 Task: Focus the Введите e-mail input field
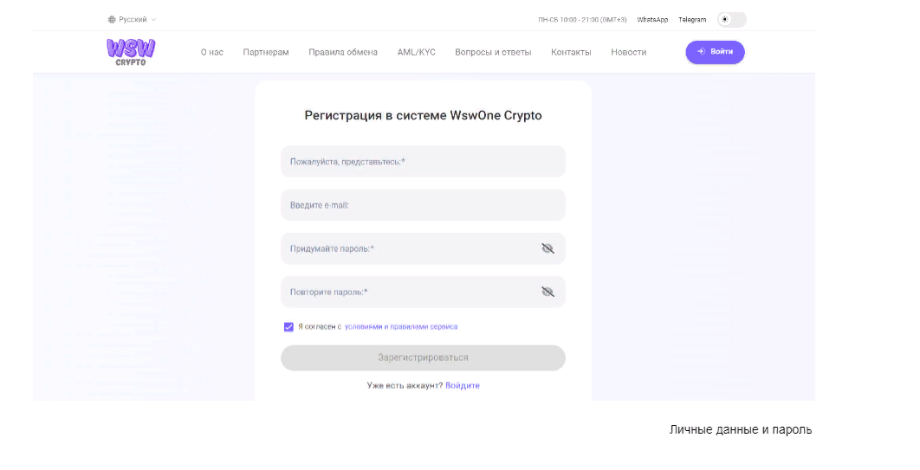(423, 205)
